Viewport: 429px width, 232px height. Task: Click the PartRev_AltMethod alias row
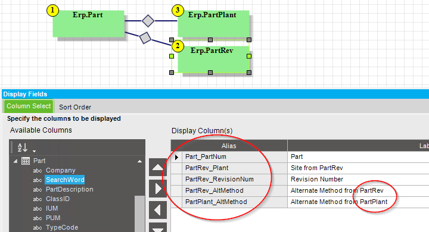[x=235, y=191]
